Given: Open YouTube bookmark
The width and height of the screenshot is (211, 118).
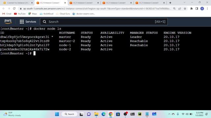Looking at the screenshot, I should 20,14.
